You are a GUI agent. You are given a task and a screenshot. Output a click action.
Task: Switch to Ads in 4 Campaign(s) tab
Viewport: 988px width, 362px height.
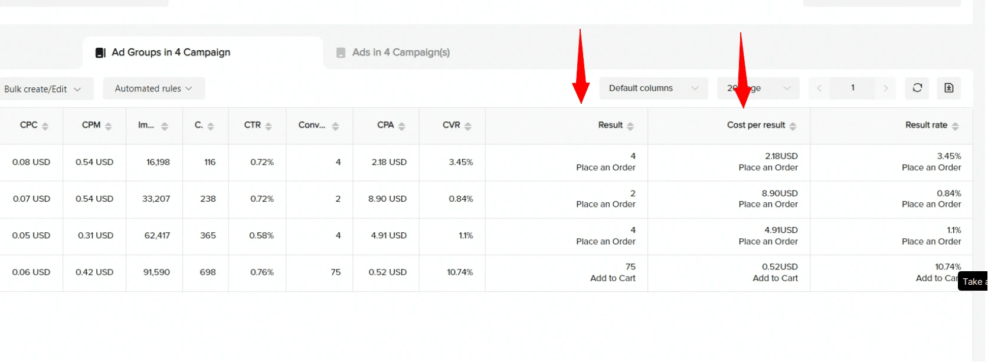[400, 52]
